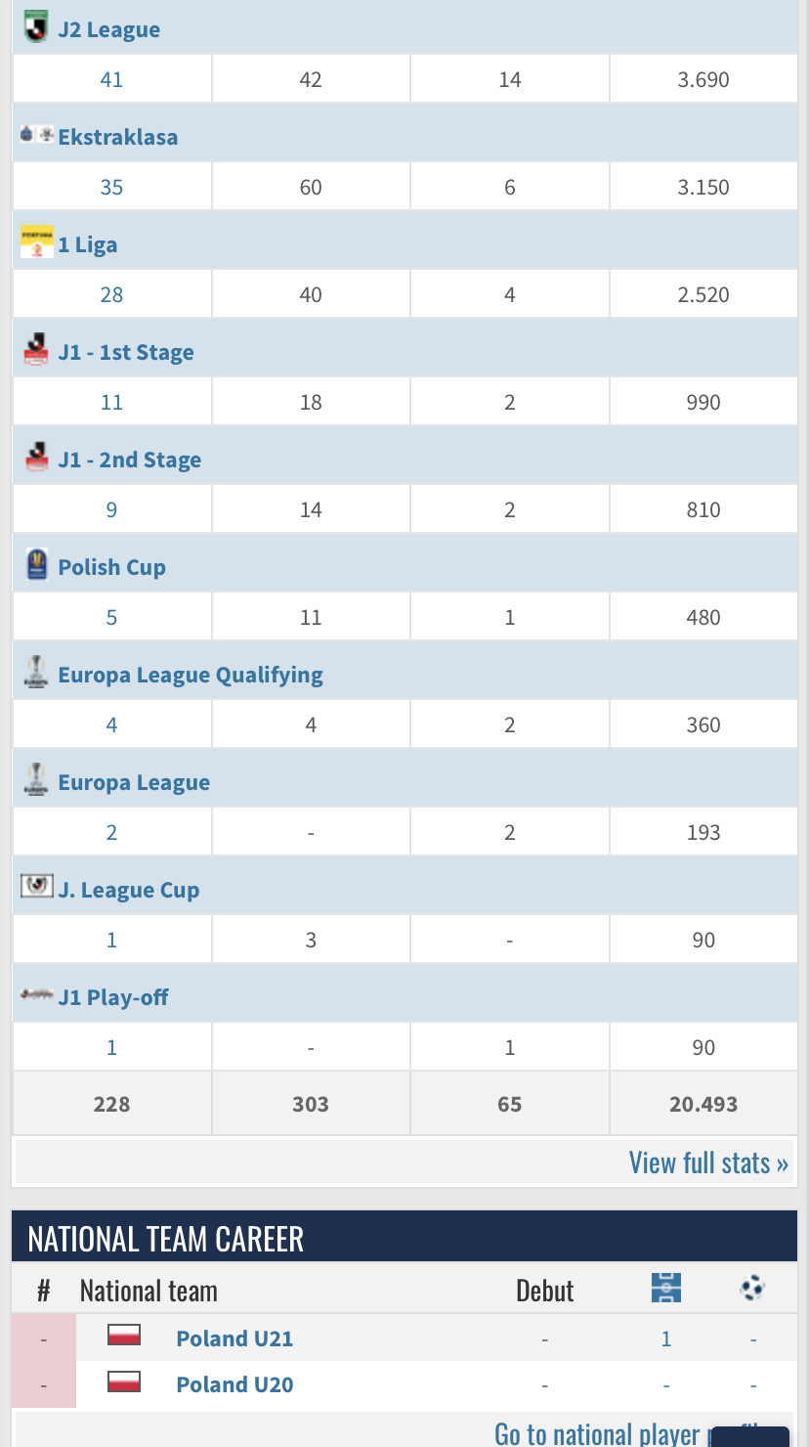The image size is (809, 1447).
Task: Click the J1 - 1st Stage logo
Action: [36, 349]
